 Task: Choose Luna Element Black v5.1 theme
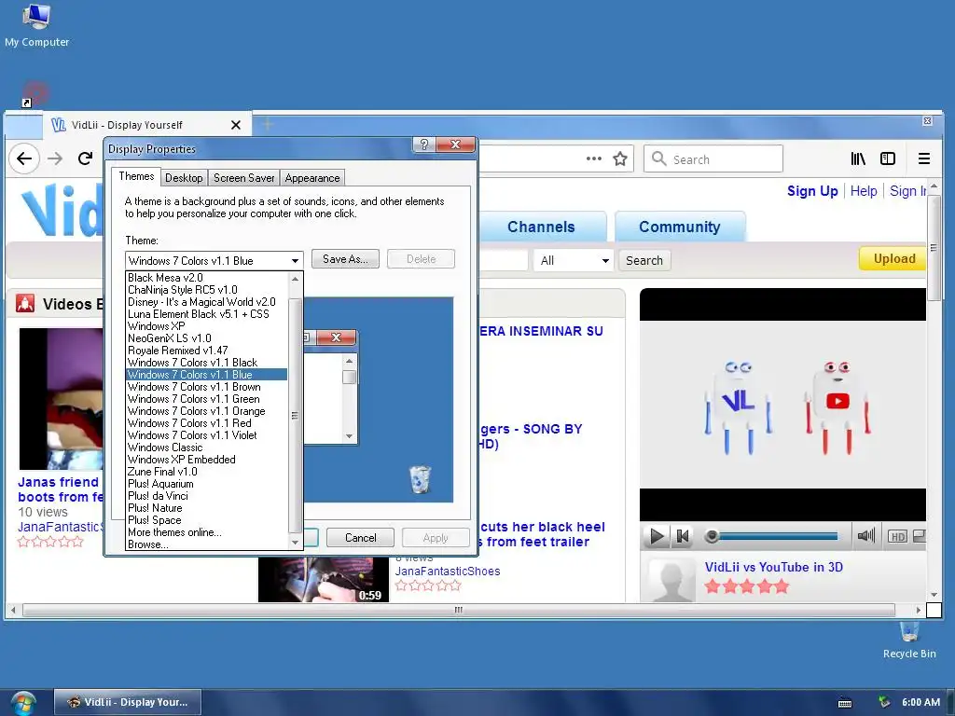pyautogui.click(x=206, y=314)
